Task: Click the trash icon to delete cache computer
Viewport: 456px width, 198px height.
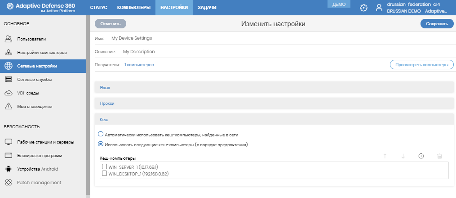Action: pos(439,156)
